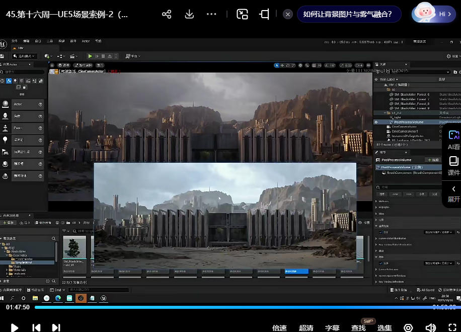Open the three-dots more options menu
Screen dimensions: 461x332
pyautogui.click(x=211, y=14)
